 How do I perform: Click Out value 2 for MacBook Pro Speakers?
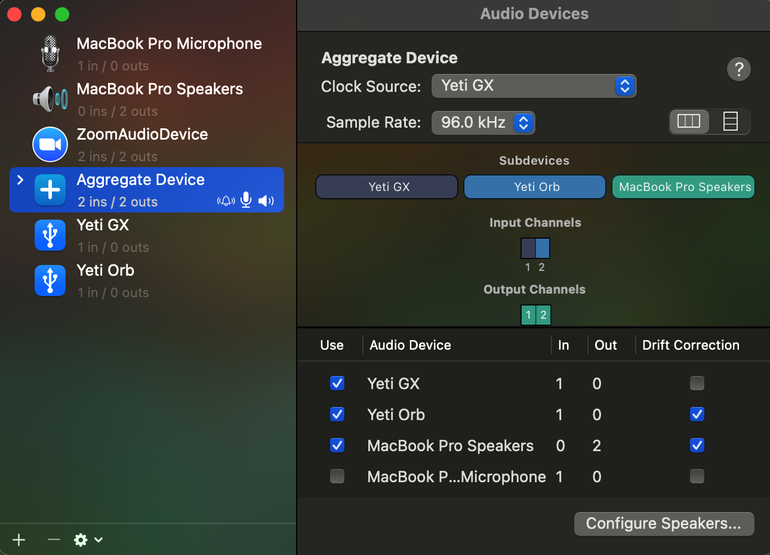(597, 445)
